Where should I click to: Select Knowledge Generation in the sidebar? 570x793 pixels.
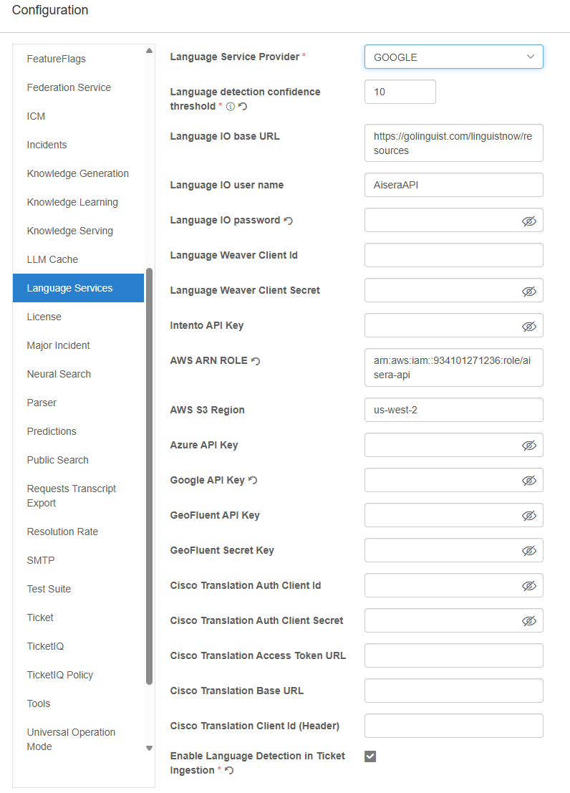(78, 173)
